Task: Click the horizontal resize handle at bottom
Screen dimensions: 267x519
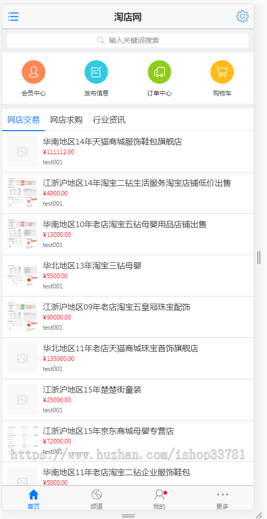Action: pos(128,516)
